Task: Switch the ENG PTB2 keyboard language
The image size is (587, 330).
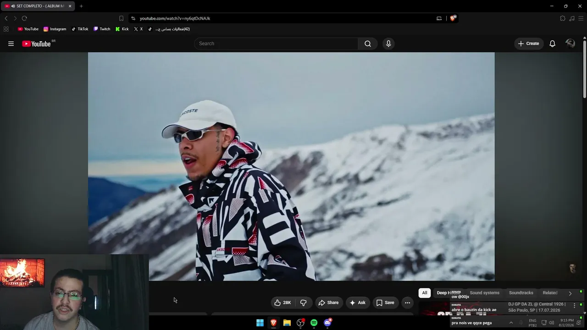Action: click(532, 323)
